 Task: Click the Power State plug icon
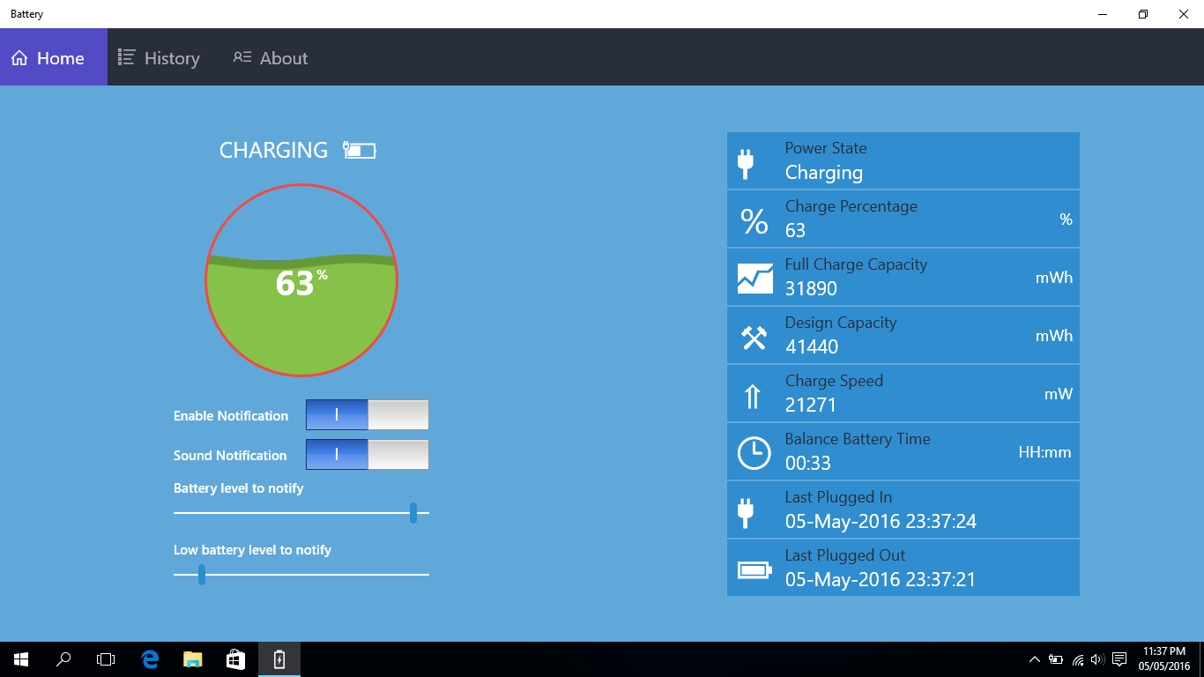tap(746, 162)
